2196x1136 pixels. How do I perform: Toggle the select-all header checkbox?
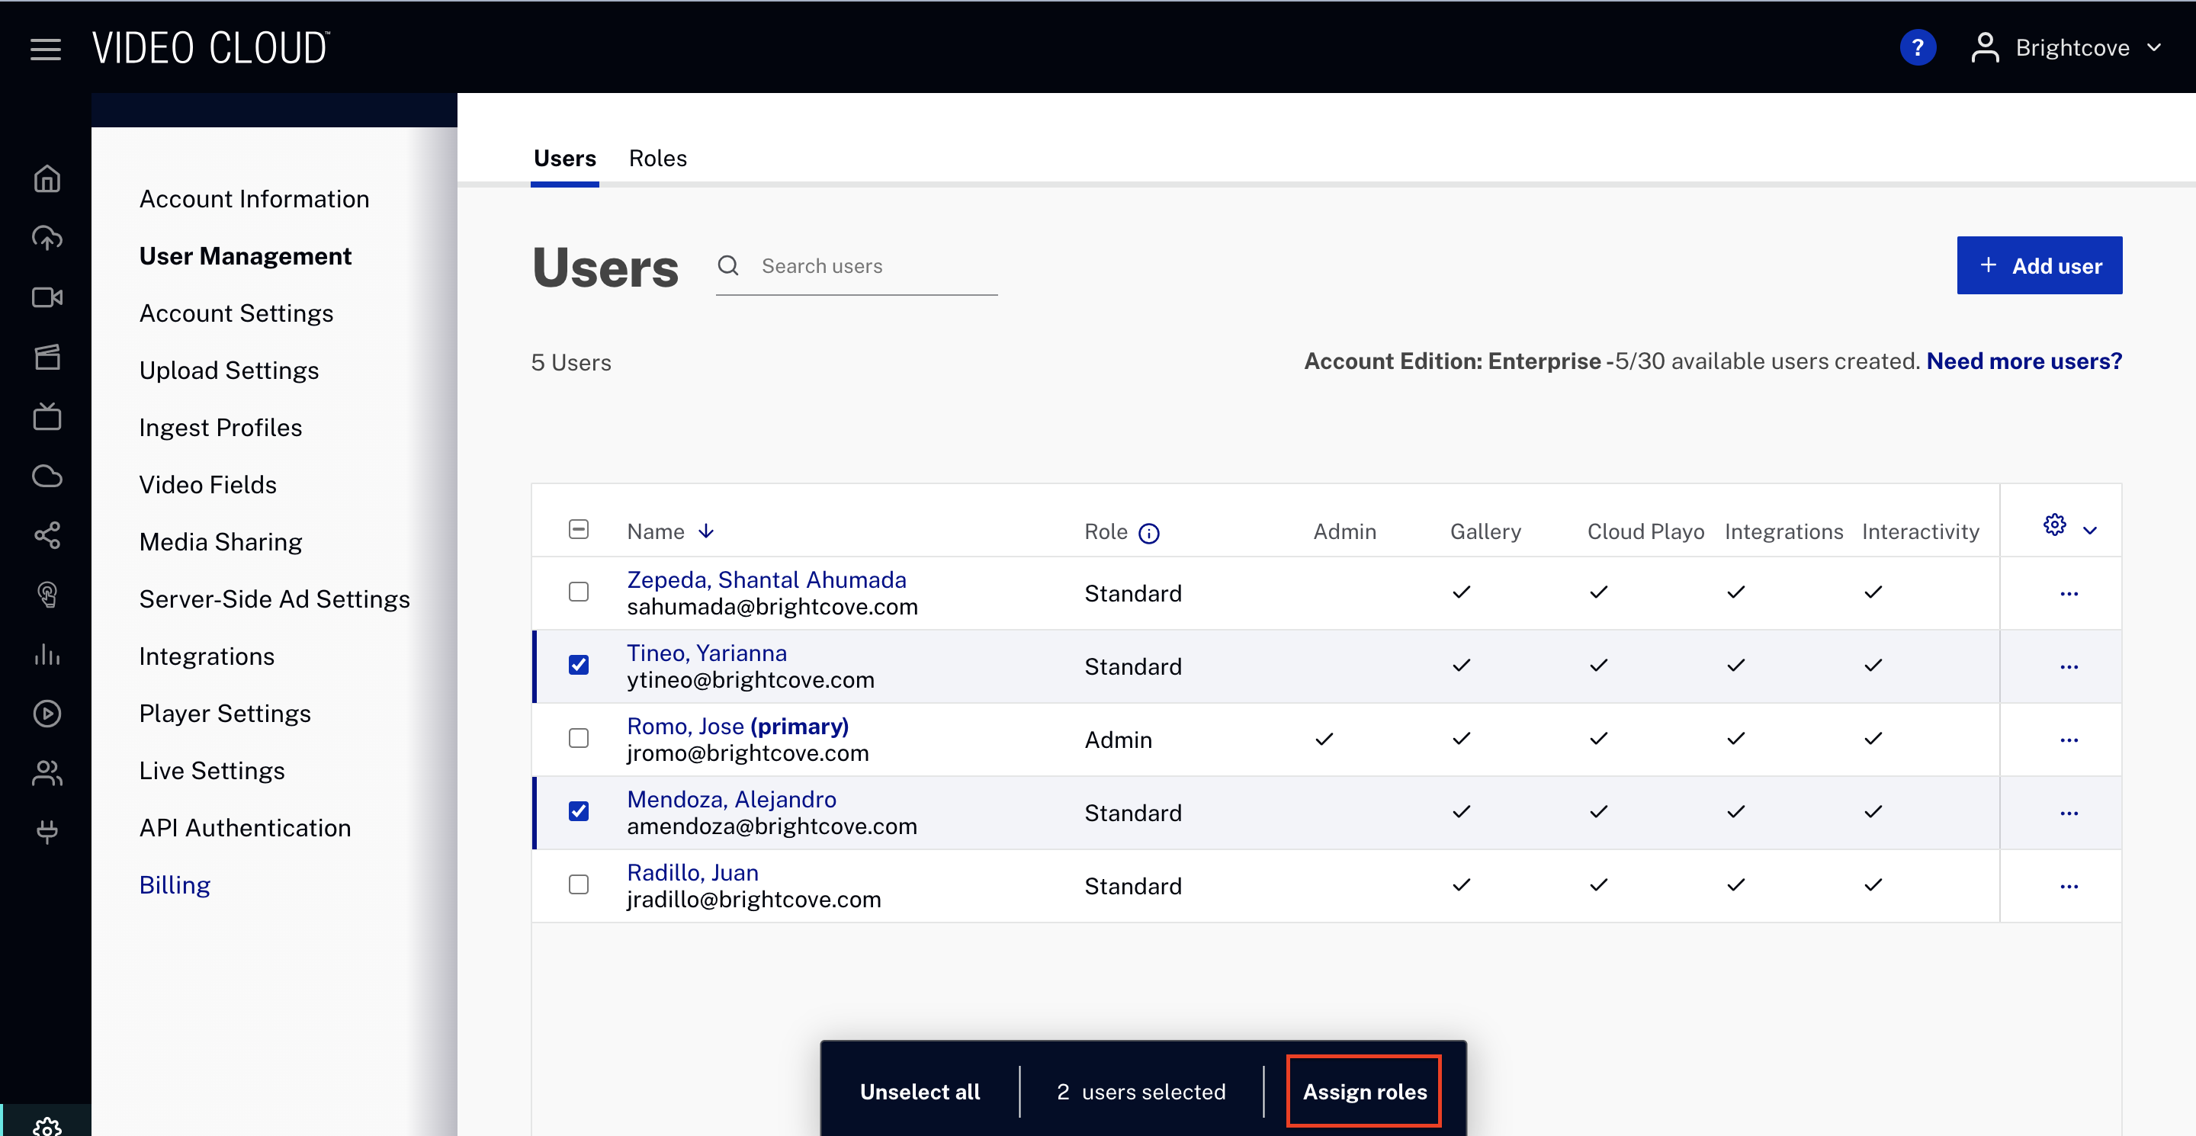(x=578, y=529)
